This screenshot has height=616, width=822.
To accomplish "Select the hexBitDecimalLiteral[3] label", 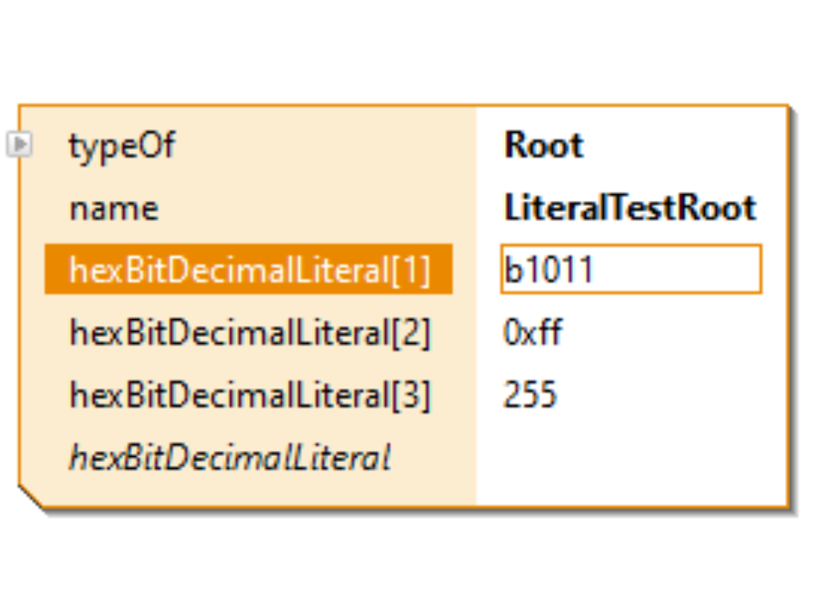I will point(249,395).
